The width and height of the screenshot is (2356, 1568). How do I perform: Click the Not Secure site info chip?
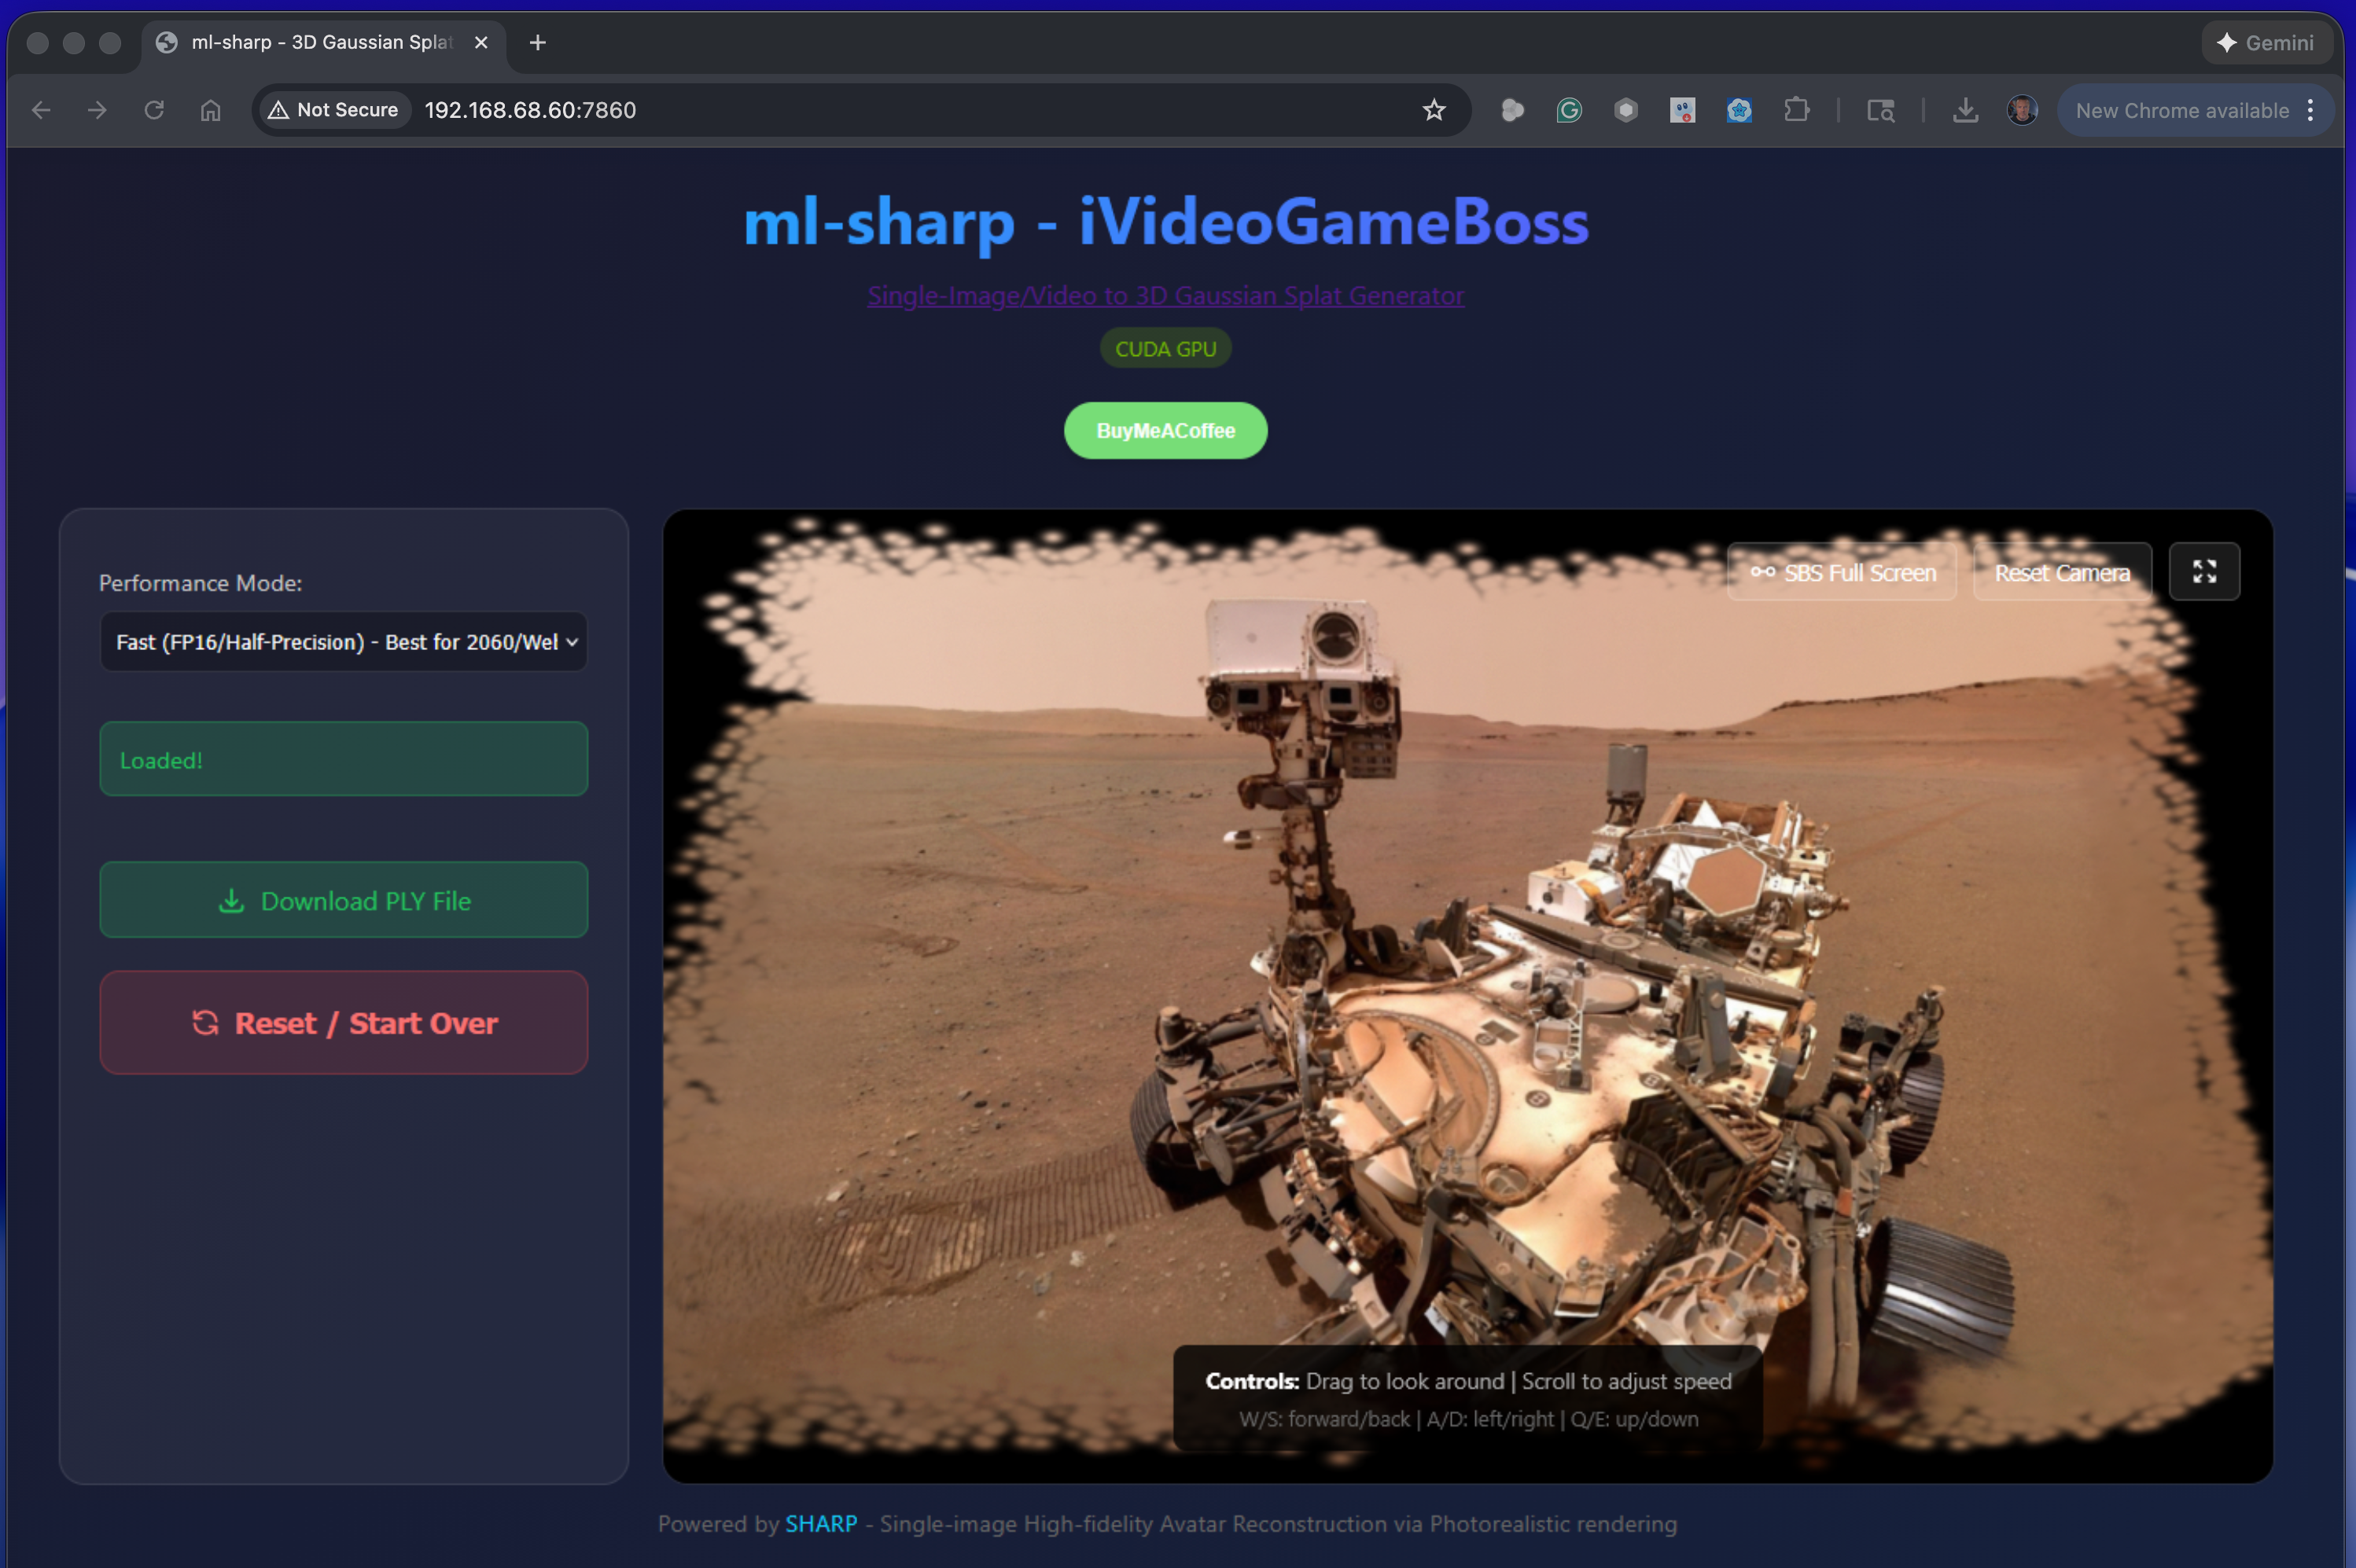[334, 110]
